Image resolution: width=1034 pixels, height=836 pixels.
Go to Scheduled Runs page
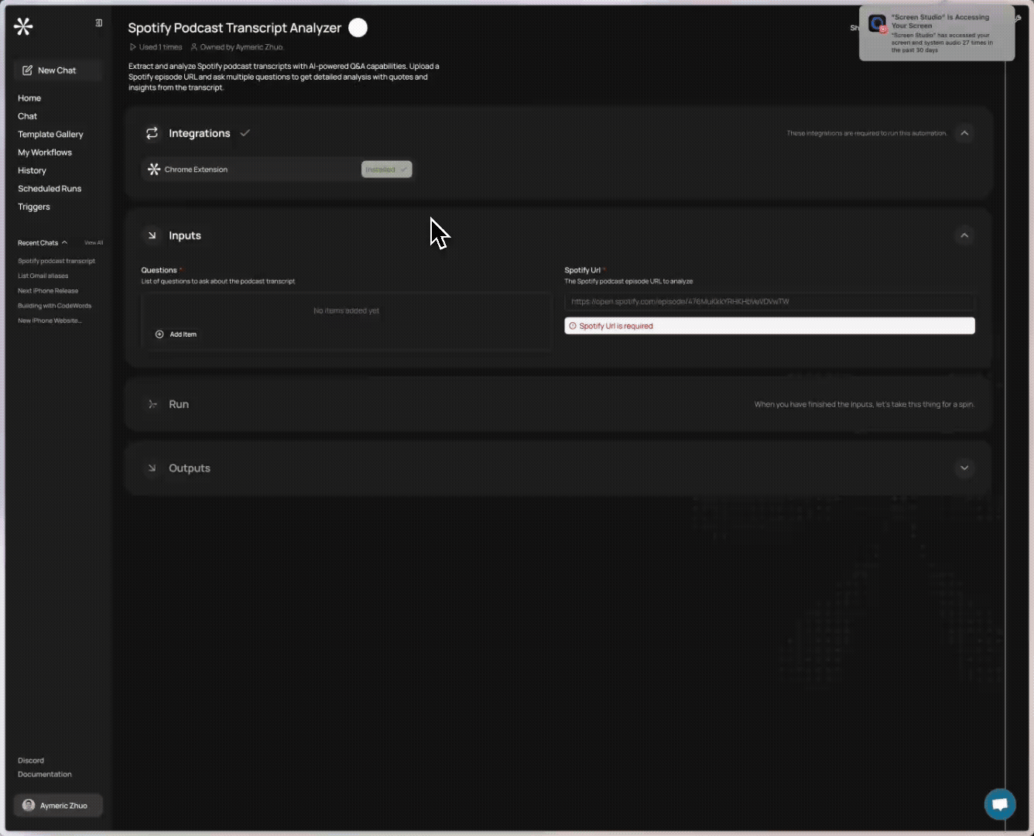coord(50,189)
